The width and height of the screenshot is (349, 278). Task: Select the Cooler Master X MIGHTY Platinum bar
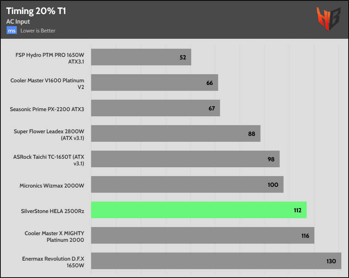[x=202, y=235]
